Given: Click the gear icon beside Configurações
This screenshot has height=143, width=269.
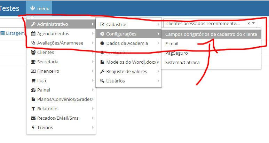Looking at the screenshot, I should pyautogui.click(x=102, y=34).
